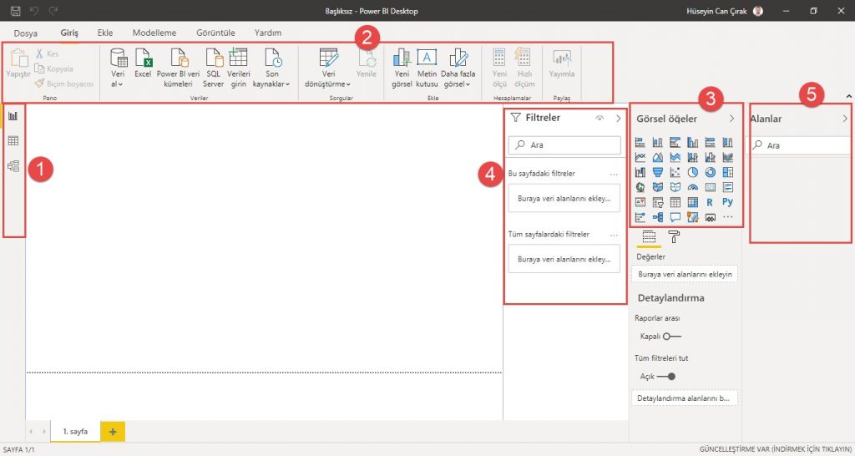Select the Q&A speech bubble visual

675,217
